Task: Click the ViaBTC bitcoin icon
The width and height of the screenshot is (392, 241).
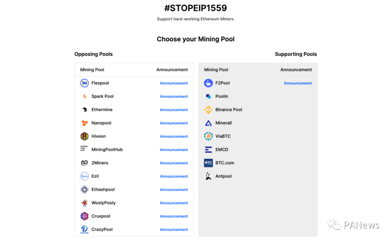Action: [208, 136]
